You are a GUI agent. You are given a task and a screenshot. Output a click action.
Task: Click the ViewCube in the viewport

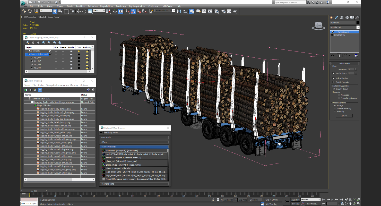(318, 25)
